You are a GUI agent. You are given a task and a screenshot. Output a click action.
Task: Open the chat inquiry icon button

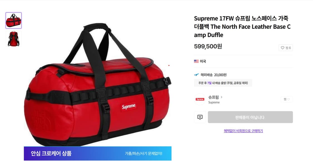point(200,117)
